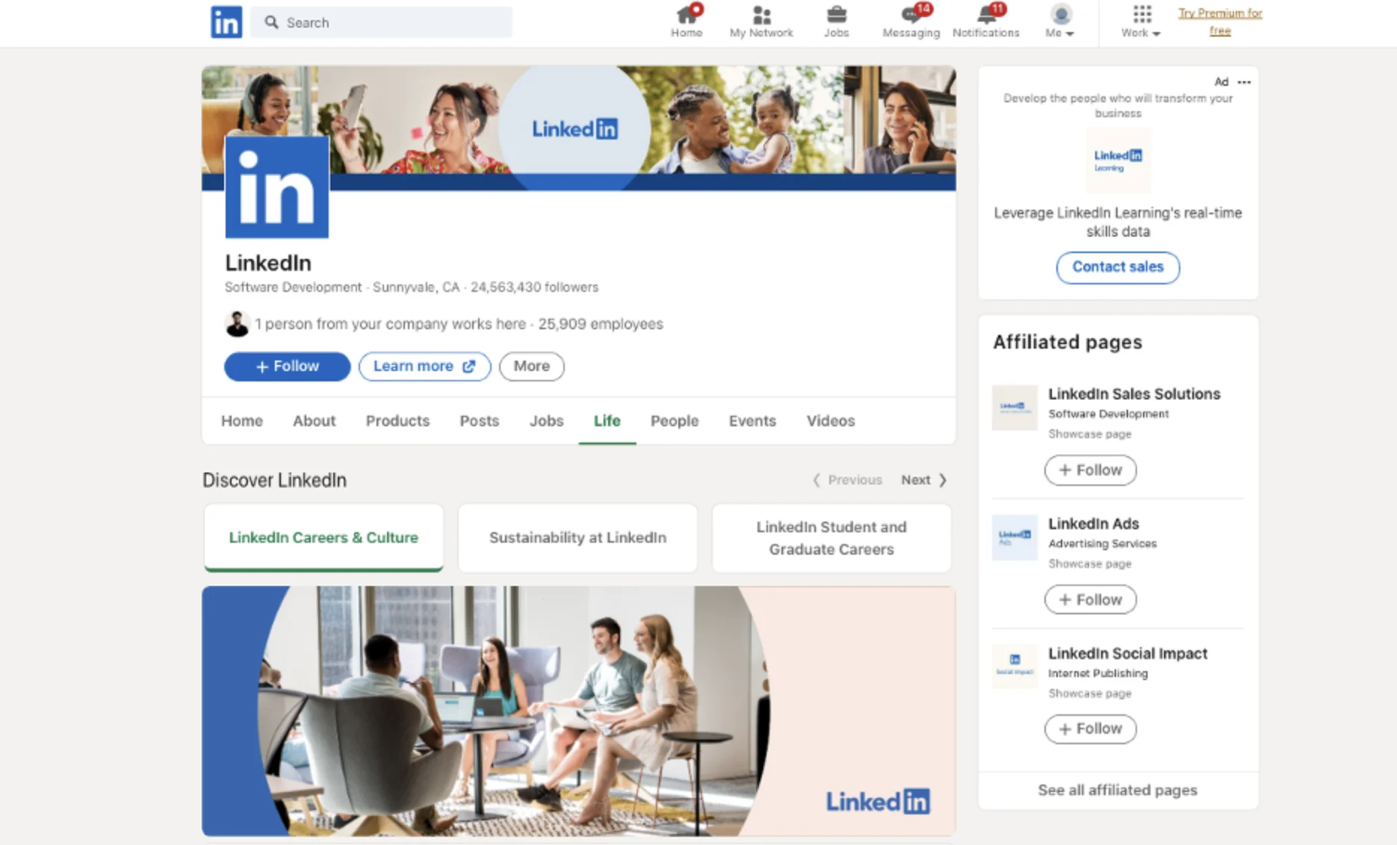Switch to the Products tab

pos(397,421)
